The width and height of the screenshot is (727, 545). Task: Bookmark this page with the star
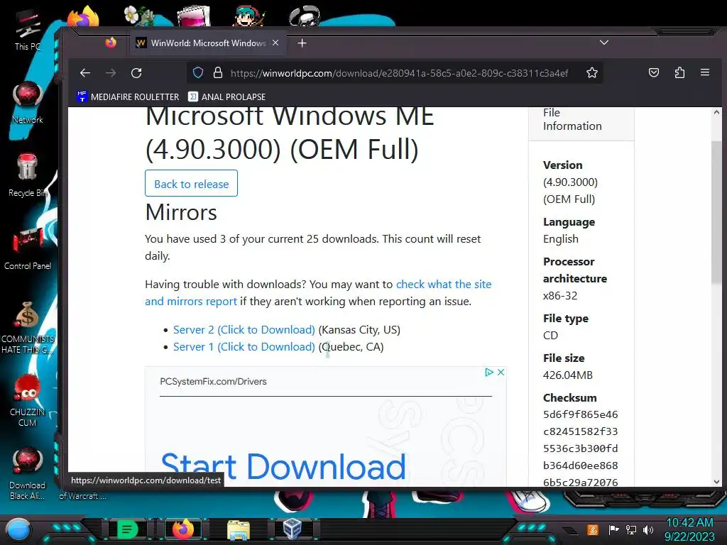coord(591,73)
